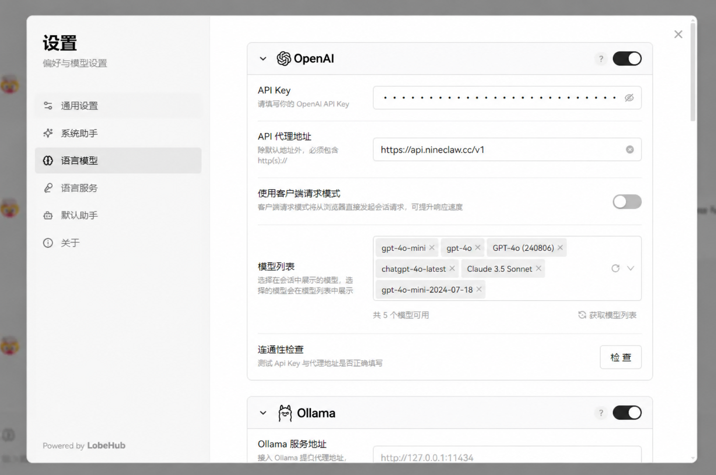Show the hidden OpenAI API Key
716x475 pixels.
click(x=629, y=98)
